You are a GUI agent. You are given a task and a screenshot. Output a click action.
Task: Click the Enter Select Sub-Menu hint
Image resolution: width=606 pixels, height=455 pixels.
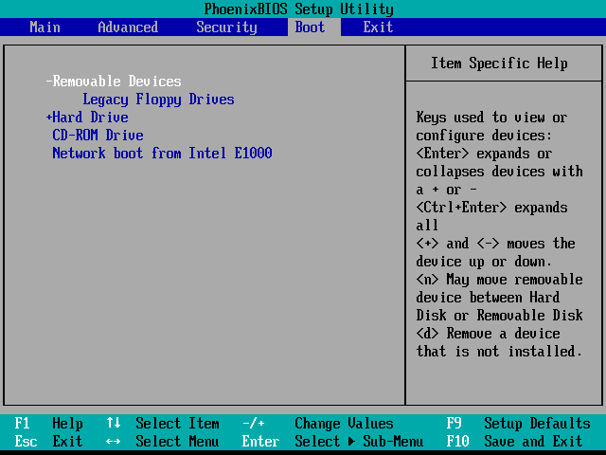click(x=332, y=441)
